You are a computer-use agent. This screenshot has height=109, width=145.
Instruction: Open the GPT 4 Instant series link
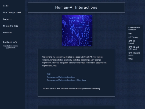click(x=134, y=54)
